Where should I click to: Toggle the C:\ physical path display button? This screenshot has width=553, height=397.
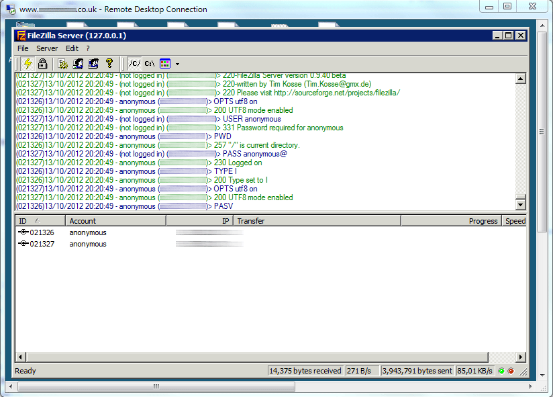pyautogui.click(x=150, y=64)
